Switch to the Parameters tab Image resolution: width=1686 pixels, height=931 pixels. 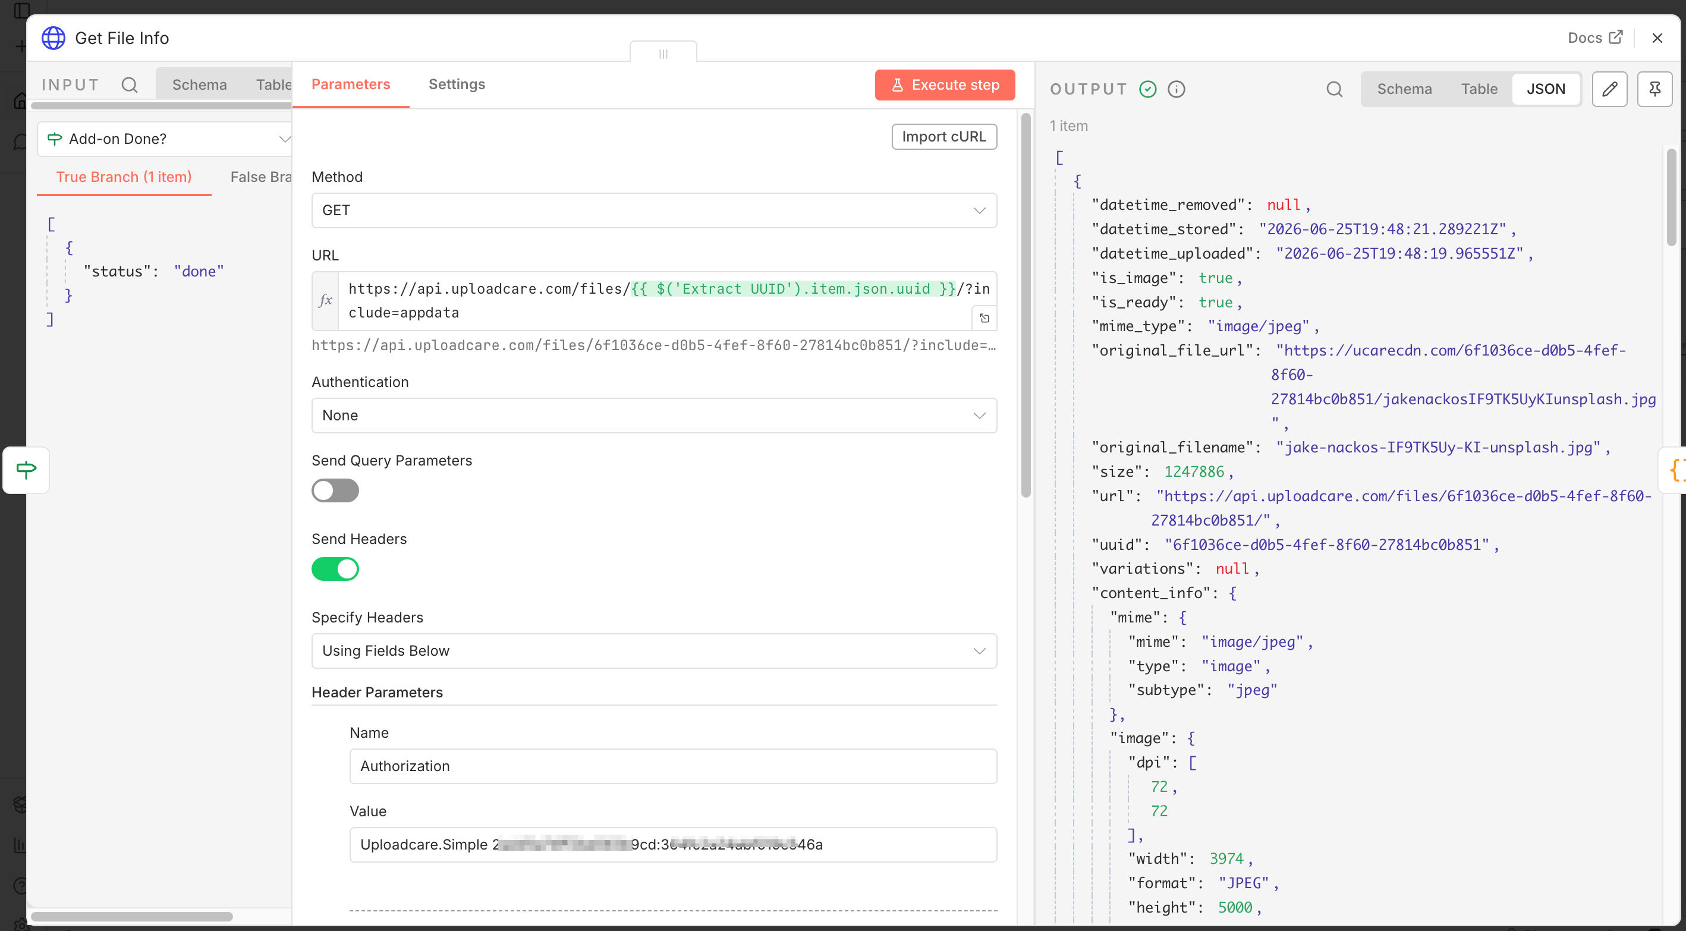(351, 84)
